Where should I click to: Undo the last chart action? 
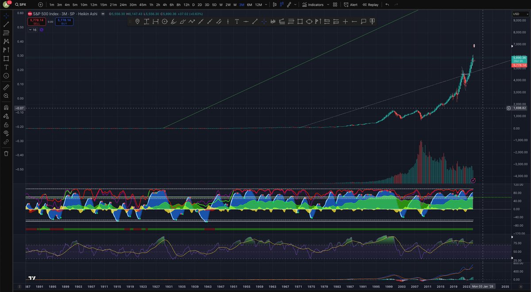(387, 4)
